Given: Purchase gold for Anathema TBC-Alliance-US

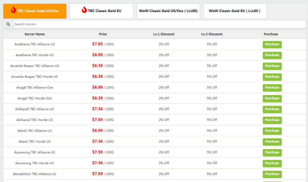Looking at the screenshot, I should (272, 44).
